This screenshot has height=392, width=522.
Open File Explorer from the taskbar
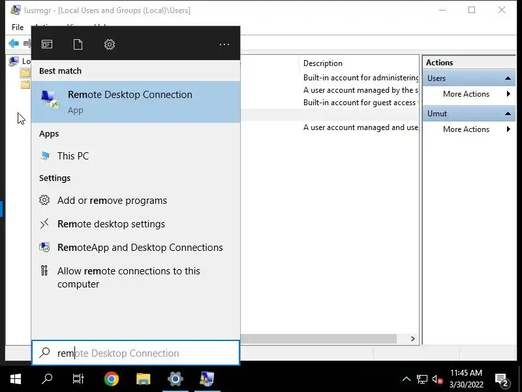144,379
